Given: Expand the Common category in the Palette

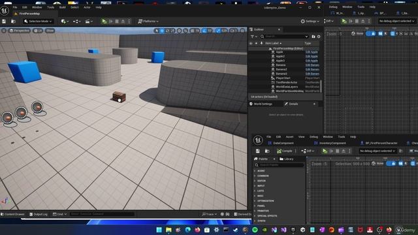Looking at the screenshot, I should (263, 176).
